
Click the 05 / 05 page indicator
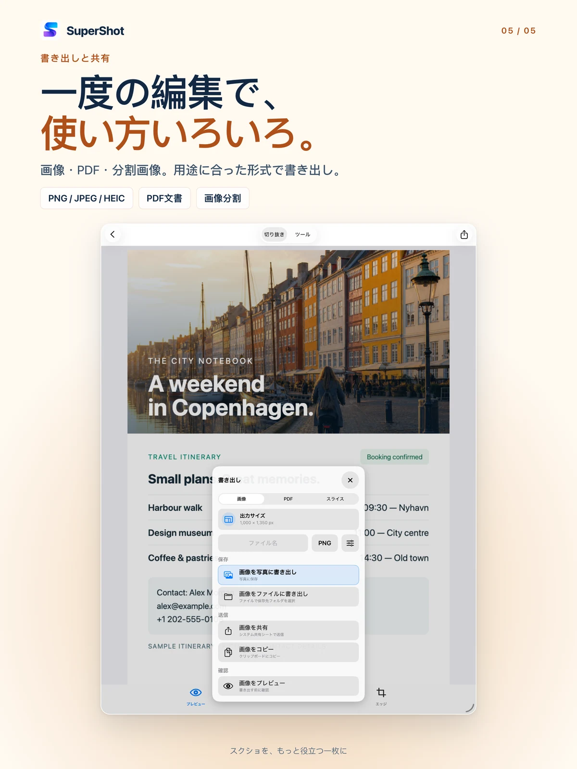point(518,31)
